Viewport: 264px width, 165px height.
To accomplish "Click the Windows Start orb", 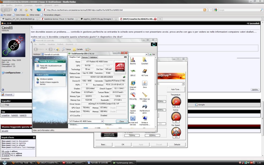I will click(x=5, y=163).
